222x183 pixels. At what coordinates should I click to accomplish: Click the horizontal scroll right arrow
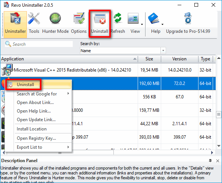212,152
